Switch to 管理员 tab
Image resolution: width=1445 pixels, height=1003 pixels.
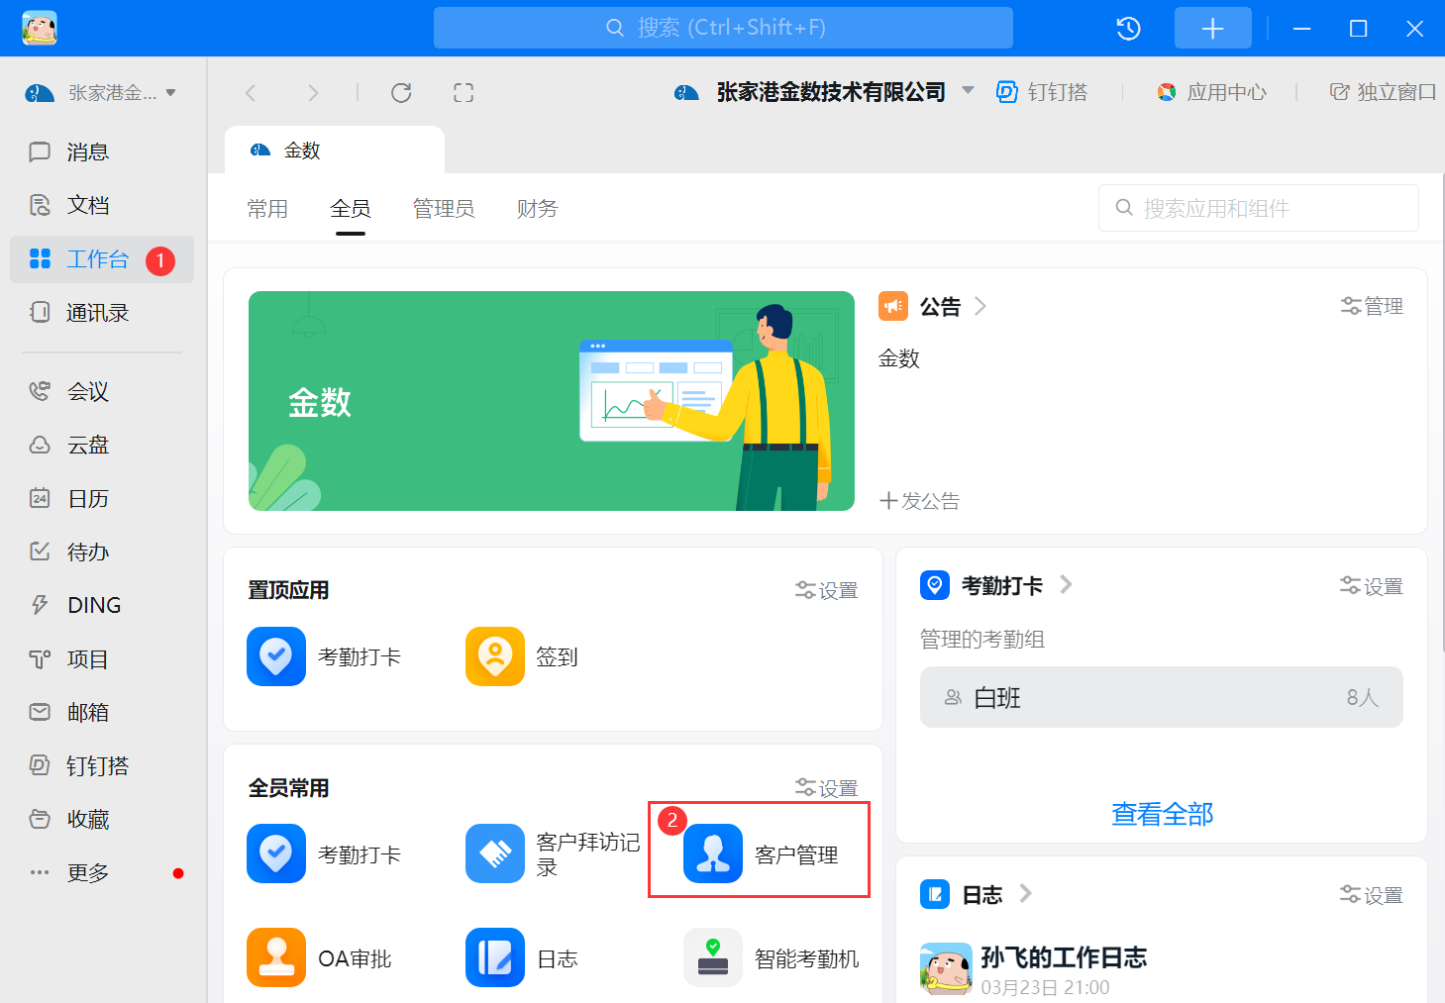[444, 209]
